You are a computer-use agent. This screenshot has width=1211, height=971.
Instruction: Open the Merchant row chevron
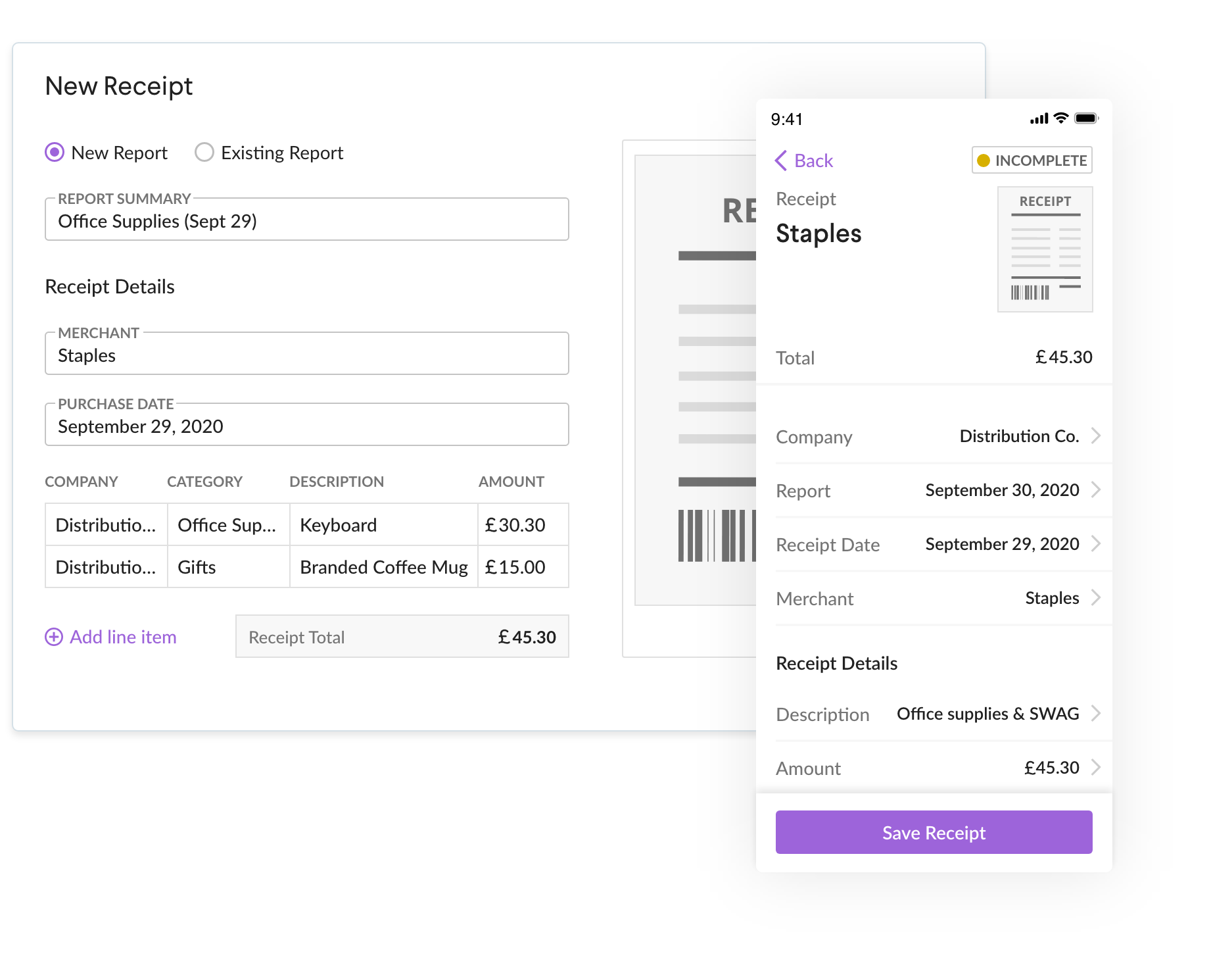click(1096, 597)
